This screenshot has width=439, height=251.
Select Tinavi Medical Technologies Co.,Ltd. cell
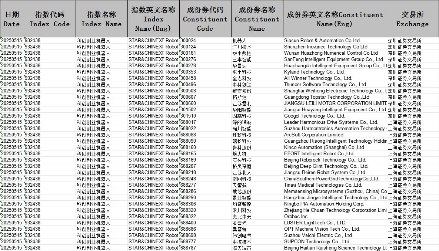tap(335, 185)
